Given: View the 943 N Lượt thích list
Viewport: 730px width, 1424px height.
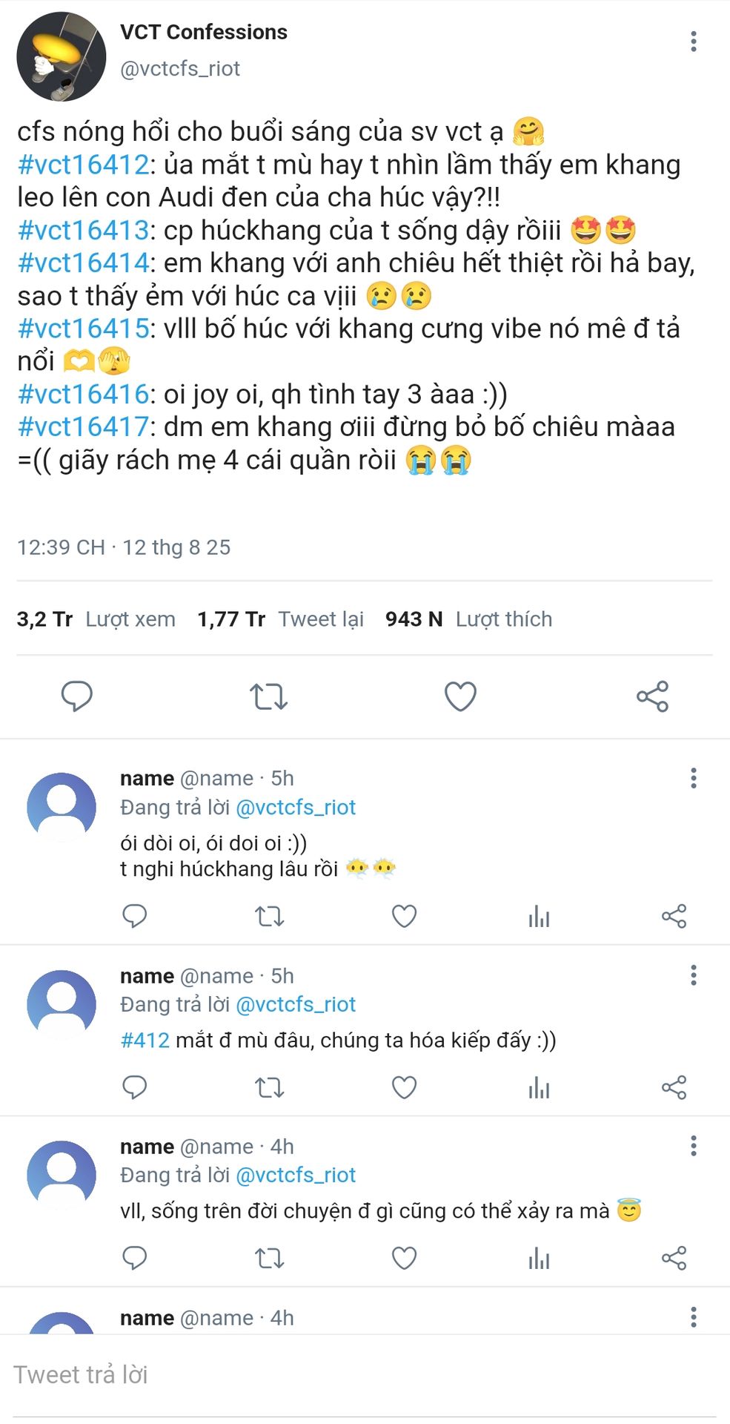Looking at the screenshot, I should [468, 619].
